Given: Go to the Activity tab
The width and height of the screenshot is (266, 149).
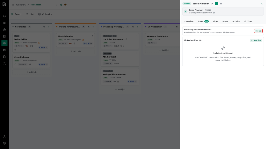Looking at the screenshot, I should tap(236, 21).
